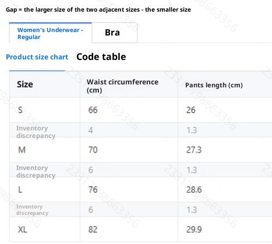
Task: Click waist value 82 for size XL
Action: (93, 229)
